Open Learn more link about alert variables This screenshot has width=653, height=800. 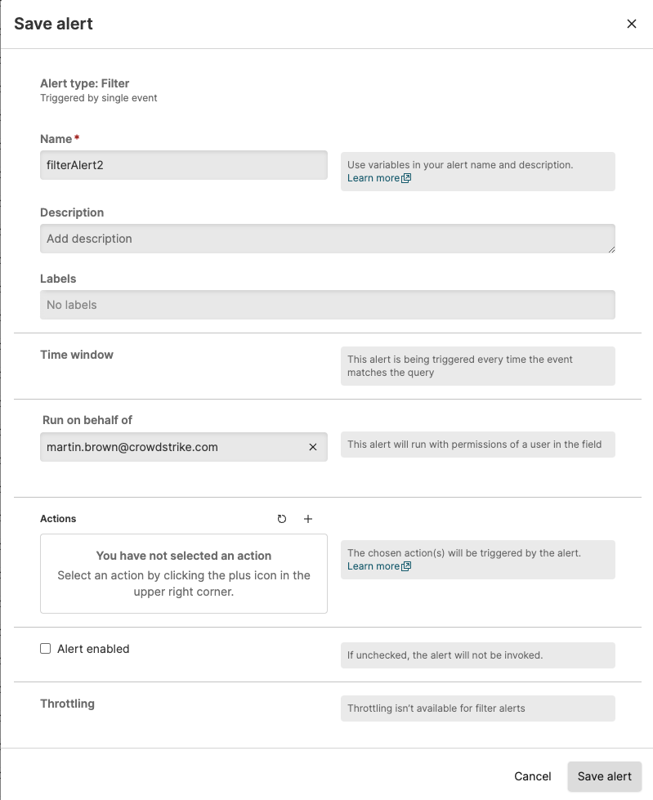click(373, 178)
